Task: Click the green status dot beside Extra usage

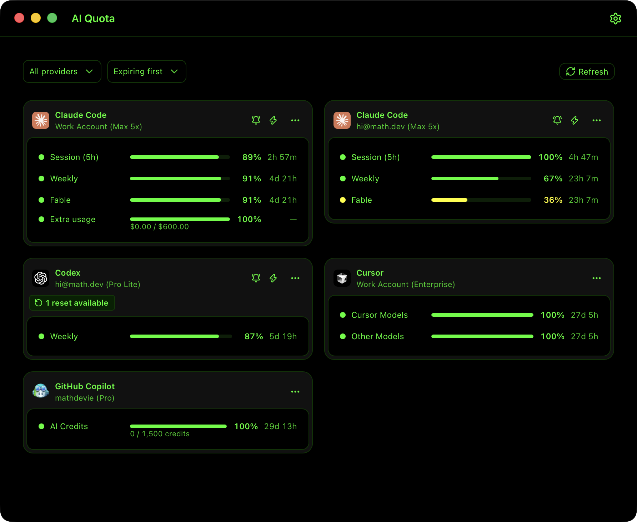Action: (x=41, y=219)
